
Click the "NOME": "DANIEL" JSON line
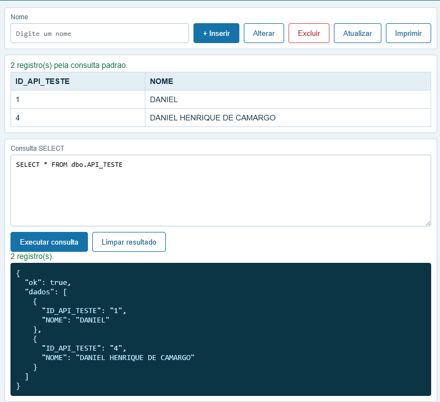coord(76,320)
